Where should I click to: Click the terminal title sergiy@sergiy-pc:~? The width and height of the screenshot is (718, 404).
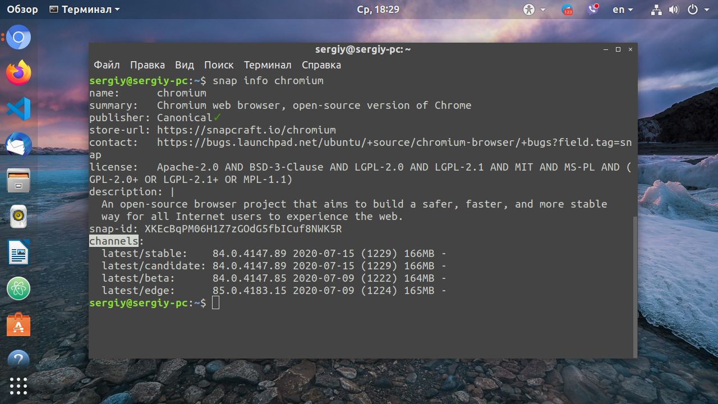click(363, 49)
